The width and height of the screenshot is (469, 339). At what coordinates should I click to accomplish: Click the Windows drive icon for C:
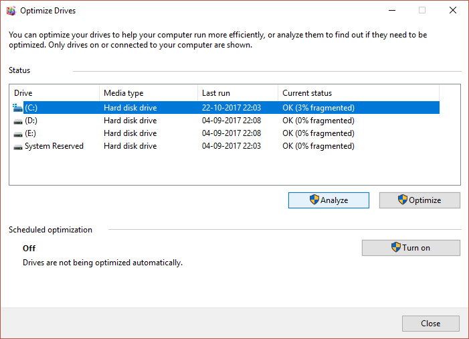(x=17, y=107)
